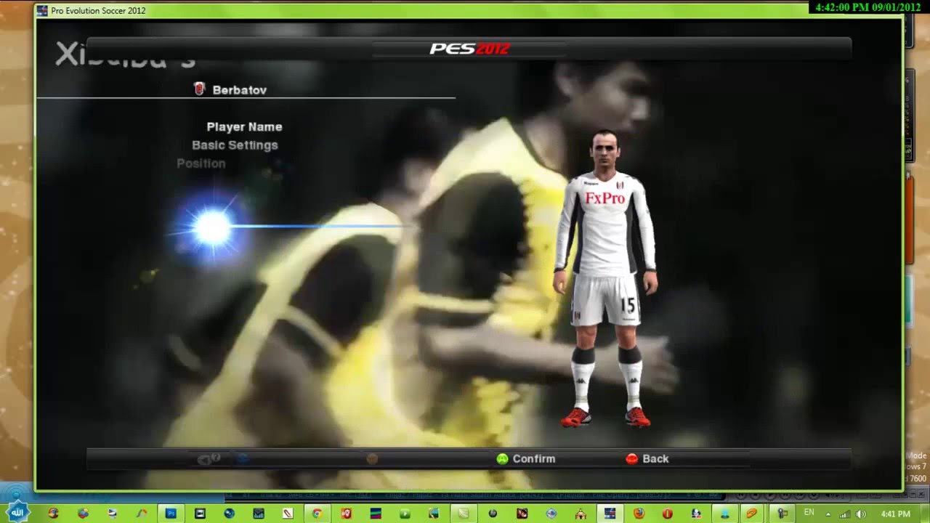
Task: Open Photoshop from the taskbar
Action: point(171,513)
